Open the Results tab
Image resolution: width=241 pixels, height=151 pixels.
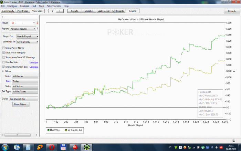(x=75, y=11)
